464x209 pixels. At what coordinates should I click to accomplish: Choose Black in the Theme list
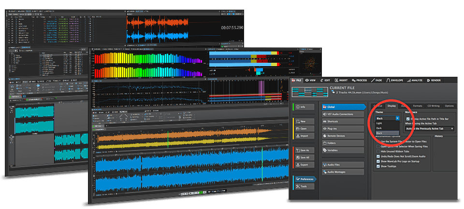(387, 133)
